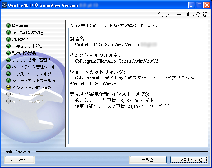Cancel setup with the キャンセル button
The height and width of the screenshot is (168, 212).
click(x=20, y=160)
